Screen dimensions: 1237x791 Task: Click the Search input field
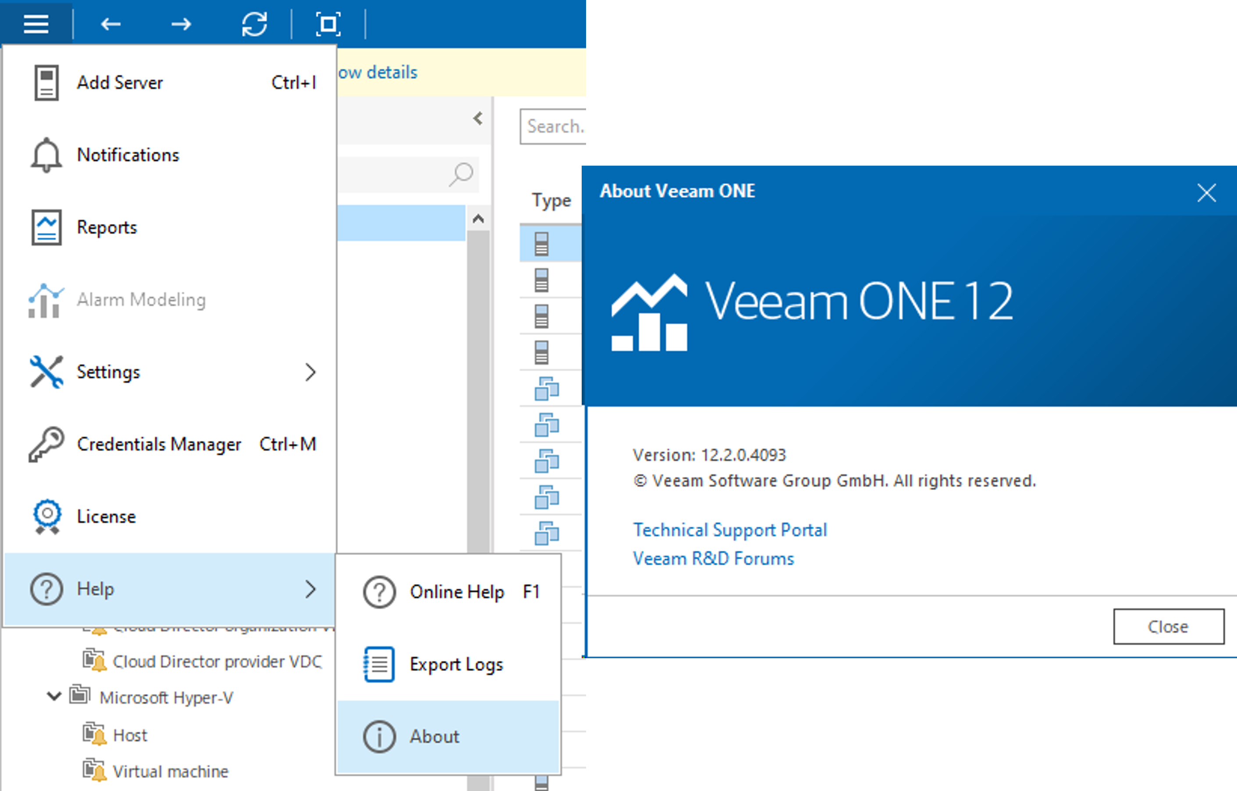553,126
